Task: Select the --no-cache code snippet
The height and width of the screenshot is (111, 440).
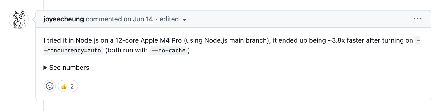Action: [169, 51]
